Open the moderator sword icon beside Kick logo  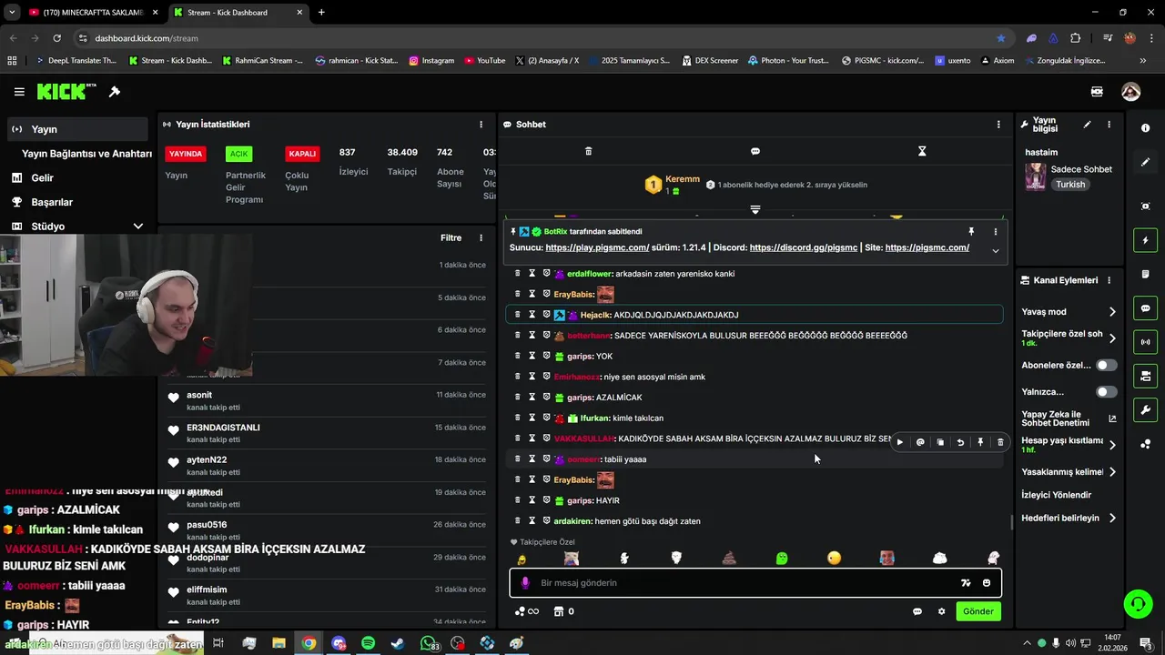115,92
